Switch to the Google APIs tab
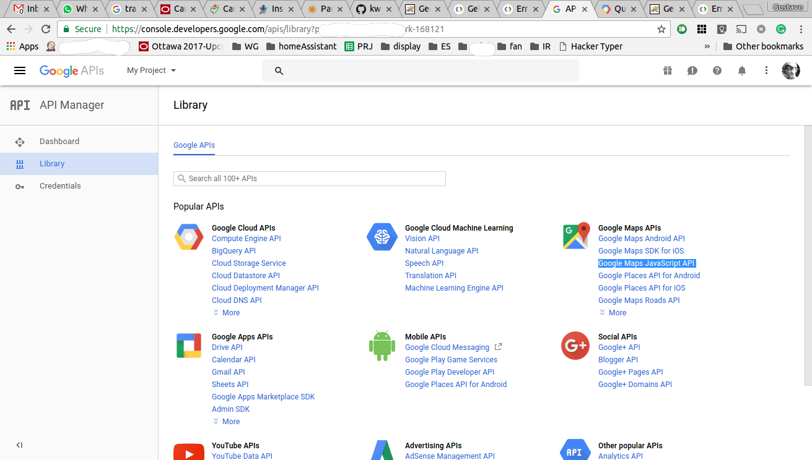Viewport: 812px width, 460px height. [x=194, y=145]
